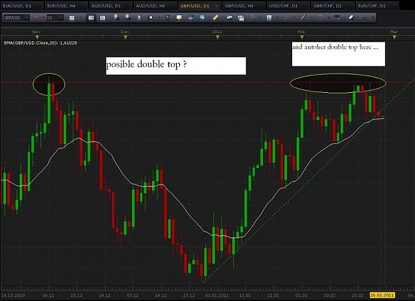Click the chart type icon with zigzag line
Image resolution: width=415 pixels, height=301 pixels.
coord(72,18)
